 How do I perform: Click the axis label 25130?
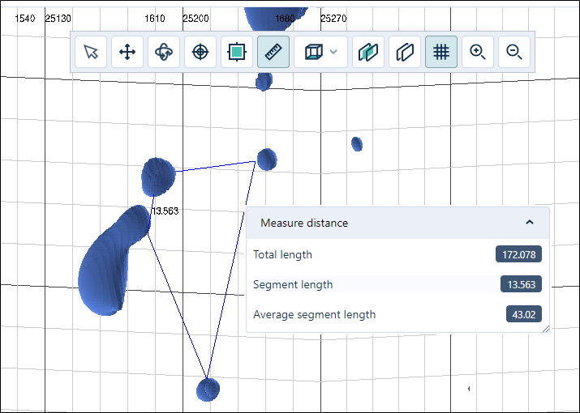(58, 19)
